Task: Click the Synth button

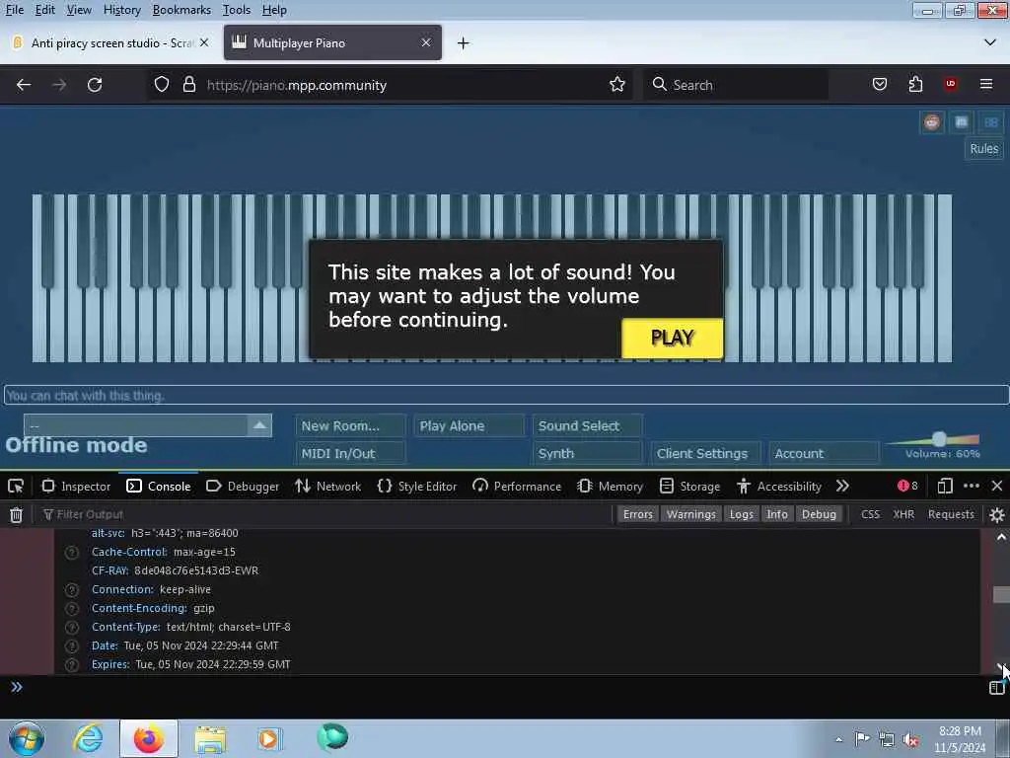Action: (x=588, y=453)
